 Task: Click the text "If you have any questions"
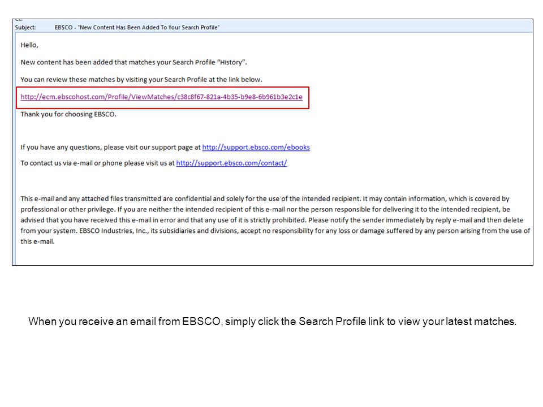(61, 148)
